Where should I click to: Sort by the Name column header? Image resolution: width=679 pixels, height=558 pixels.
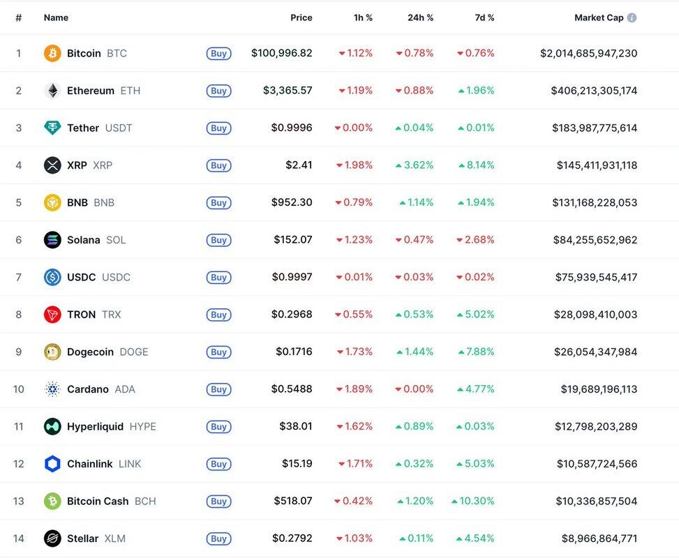click(56, 17)
